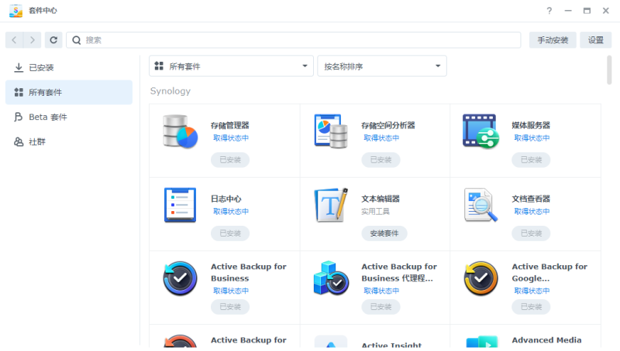Click 已安装 button under 存储空间分析器
The height and width of the screenshot is (351, 620).
click(x=381, y=160)
